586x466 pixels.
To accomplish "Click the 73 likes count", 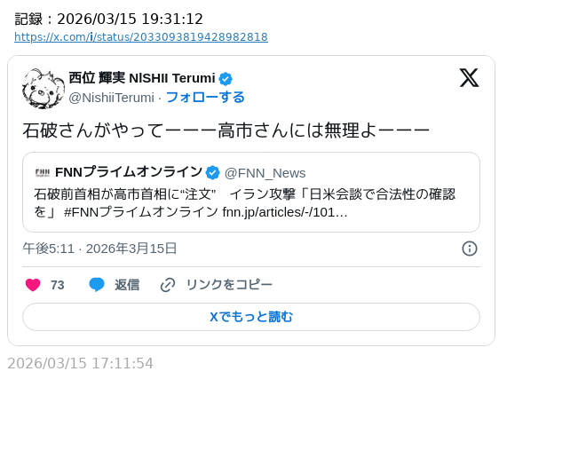I will click(58, 285).
